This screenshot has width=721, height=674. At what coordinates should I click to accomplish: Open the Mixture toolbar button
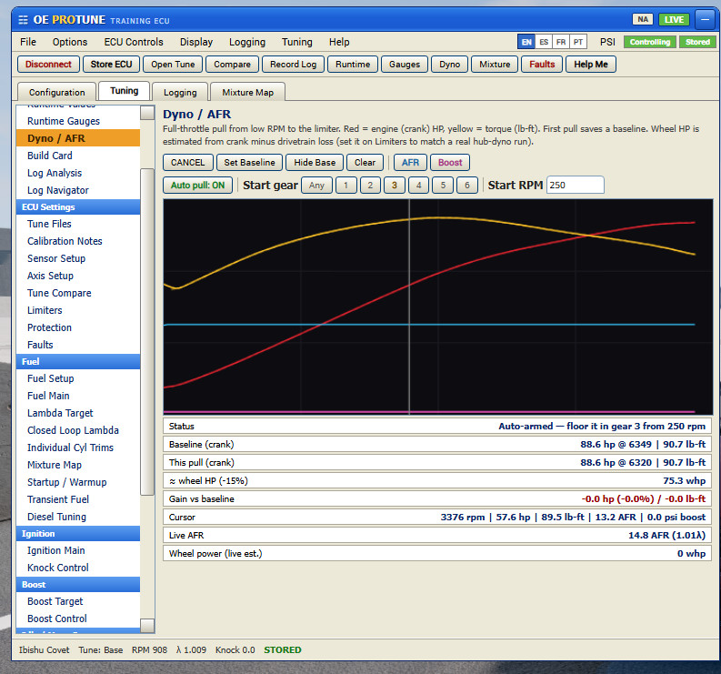click(x=495, y=64)
